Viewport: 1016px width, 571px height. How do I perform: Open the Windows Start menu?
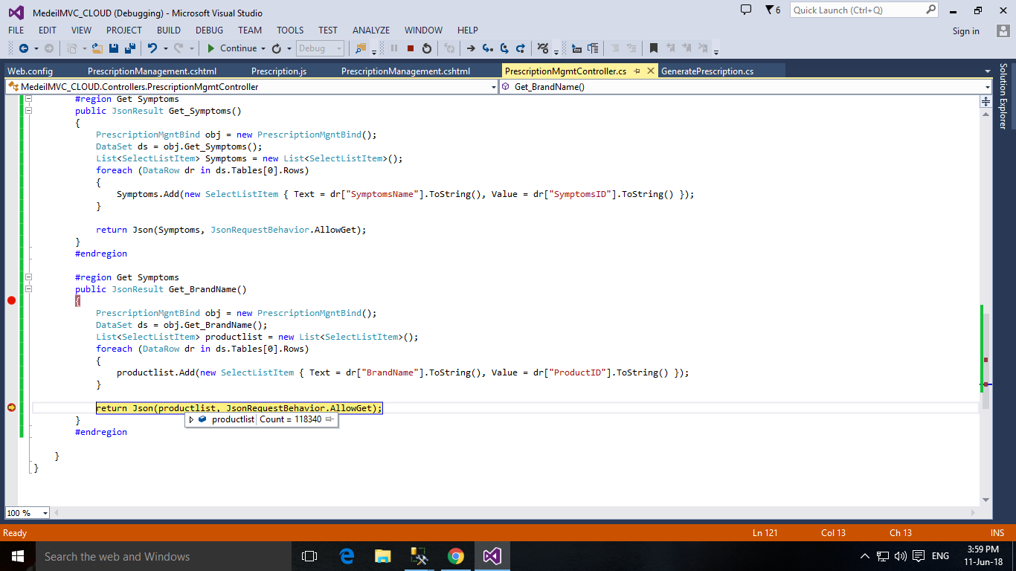(x=18, y=556)
